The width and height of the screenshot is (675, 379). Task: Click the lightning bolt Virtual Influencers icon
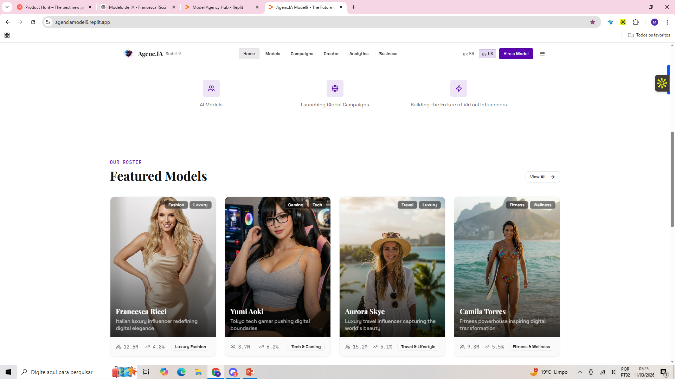[x=458, y=88]
